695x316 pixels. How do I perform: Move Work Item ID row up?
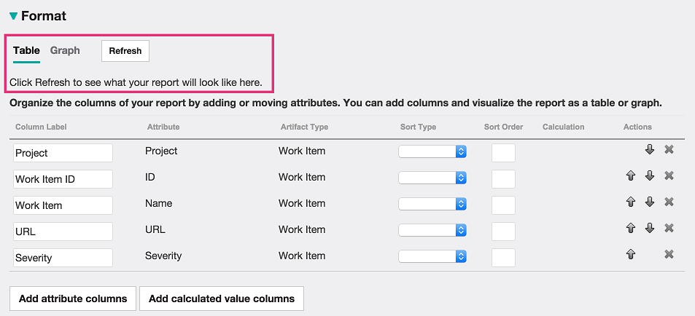coord(631,176)
